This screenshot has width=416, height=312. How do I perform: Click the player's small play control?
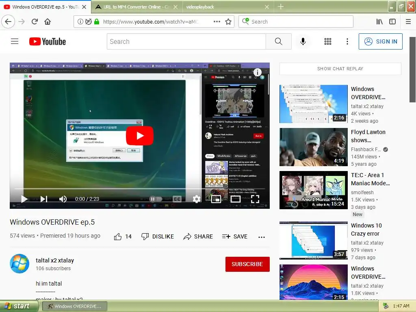(24, 199)
